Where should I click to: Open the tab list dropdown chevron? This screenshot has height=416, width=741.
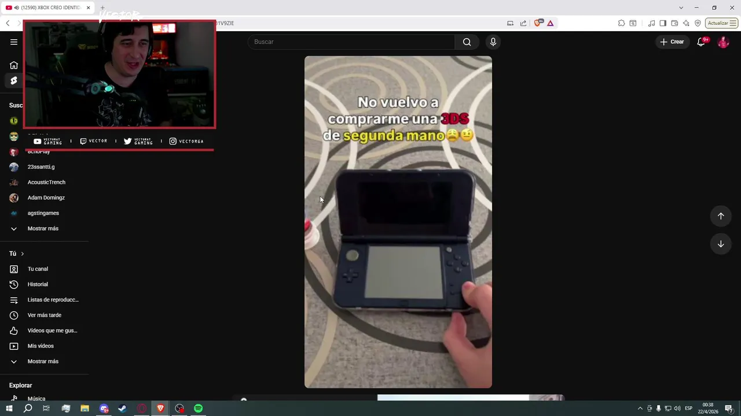click(x=681, y=8)
